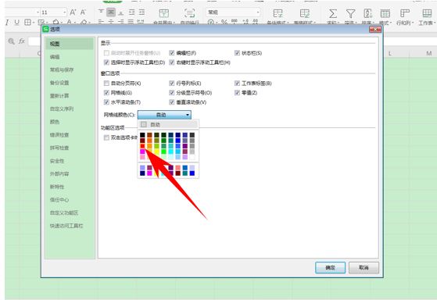Toggle the 垂直滚动条(V) checkbox
The image size is (437, 300).
[172, 102]
